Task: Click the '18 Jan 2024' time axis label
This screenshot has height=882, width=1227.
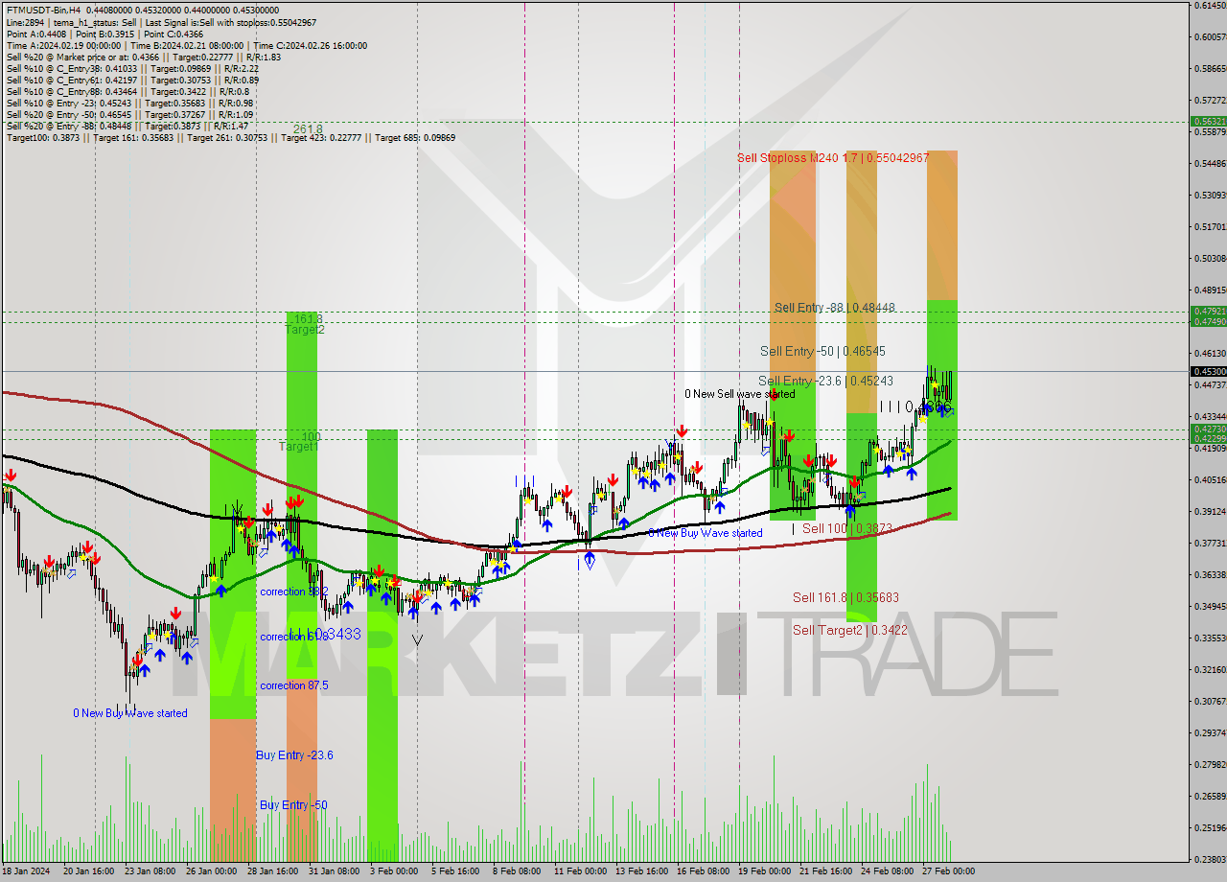Action: click(26, 871)
